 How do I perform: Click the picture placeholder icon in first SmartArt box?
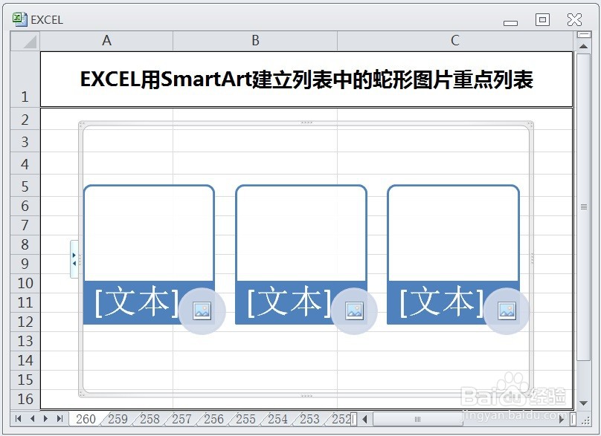click(202, 310)
